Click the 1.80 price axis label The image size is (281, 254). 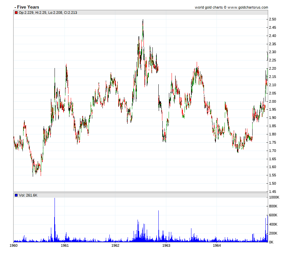click(x=272, y=134)
